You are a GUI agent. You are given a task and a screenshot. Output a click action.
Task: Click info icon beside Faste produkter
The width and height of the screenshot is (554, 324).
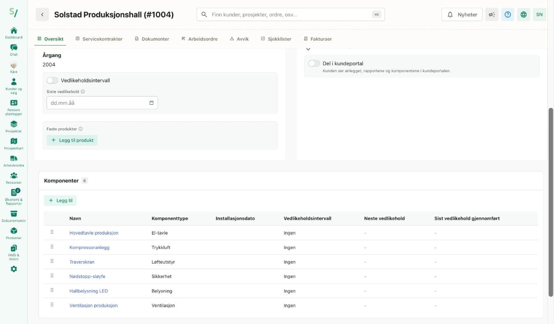pyautogui.click(x=80, y=129)
